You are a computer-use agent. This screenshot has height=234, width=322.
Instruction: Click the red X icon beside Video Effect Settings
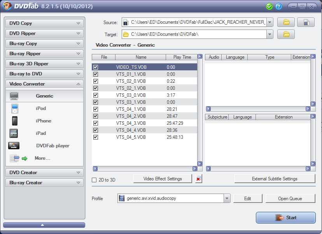click(199, 179)
